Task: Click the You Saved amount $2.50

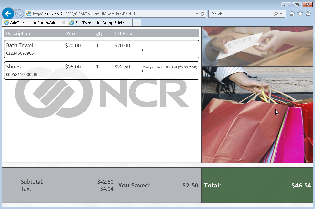Action: pyautogui.click(x=190, y=185)
